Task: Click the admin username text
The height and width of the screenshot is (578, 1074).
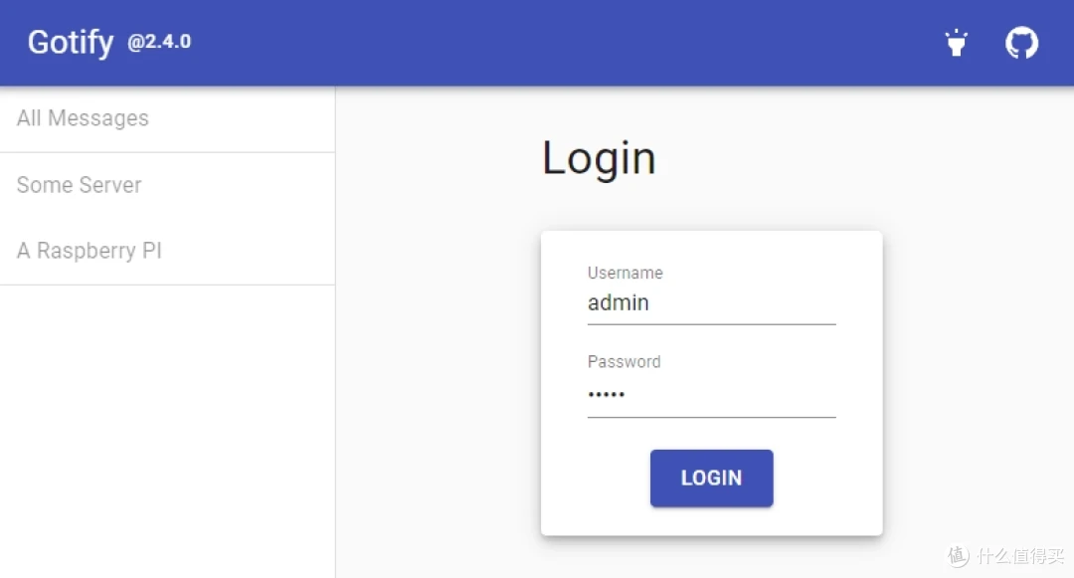Action: pos(618,302)
